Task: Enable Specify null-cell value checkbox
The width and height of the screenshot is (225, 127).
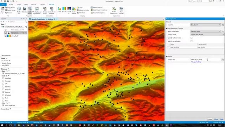Action: (x=191, y=38)
